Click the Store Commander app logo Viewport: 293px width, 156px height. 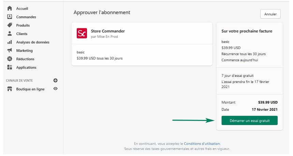click(82, 33)
